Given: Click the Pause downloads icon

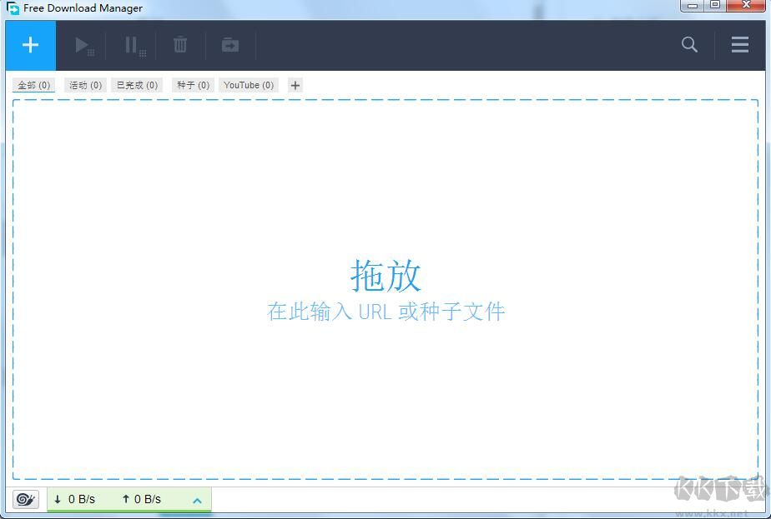Looking at the screenshot, I should pos(133,45).
